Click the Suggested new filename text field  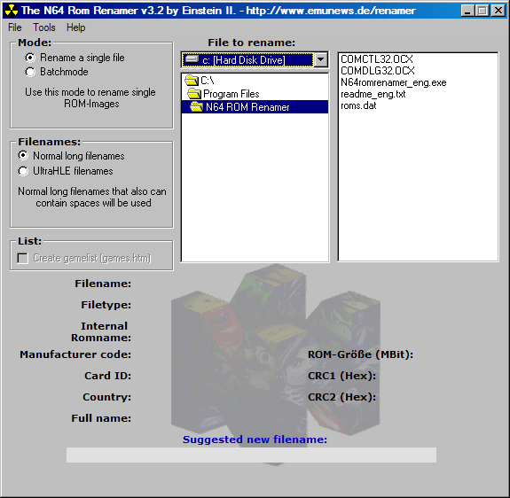click(x=251, y=455)
